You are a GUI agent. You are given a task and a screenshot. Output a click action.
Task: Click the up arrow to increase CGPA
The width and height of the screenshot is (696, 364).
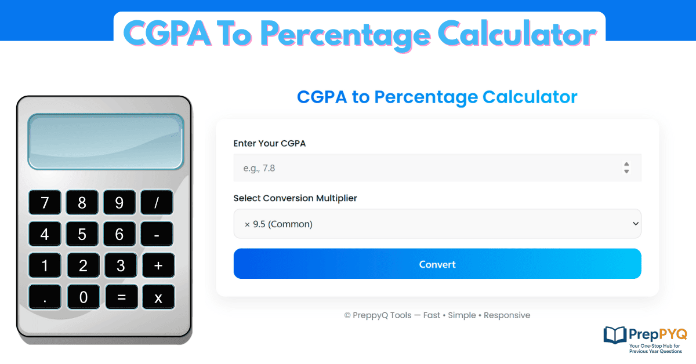[626, 165]
